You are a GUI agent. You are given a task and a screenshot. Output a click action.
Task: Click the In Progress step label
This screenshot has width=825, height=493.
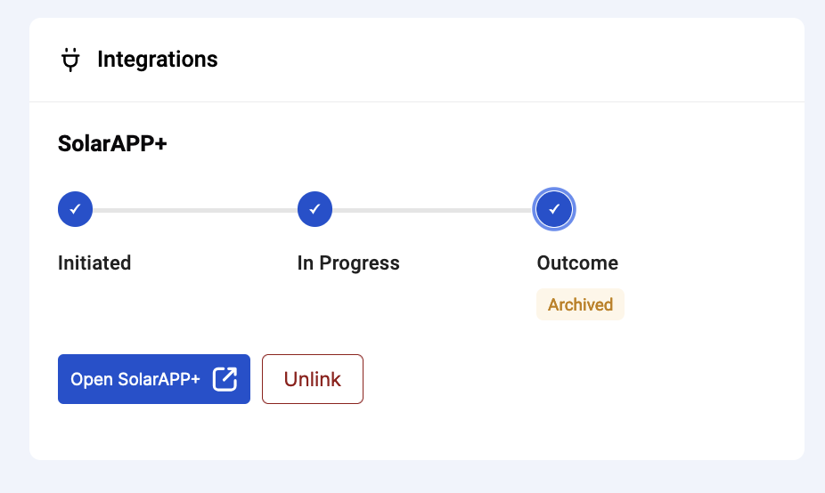348,263
